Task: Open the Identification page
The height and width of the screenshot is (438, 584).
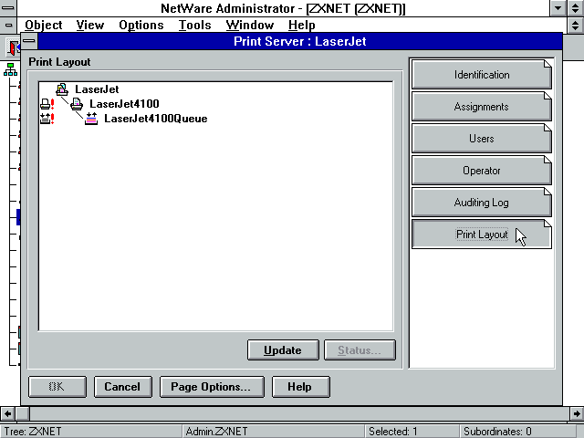Action: [481, 75]
